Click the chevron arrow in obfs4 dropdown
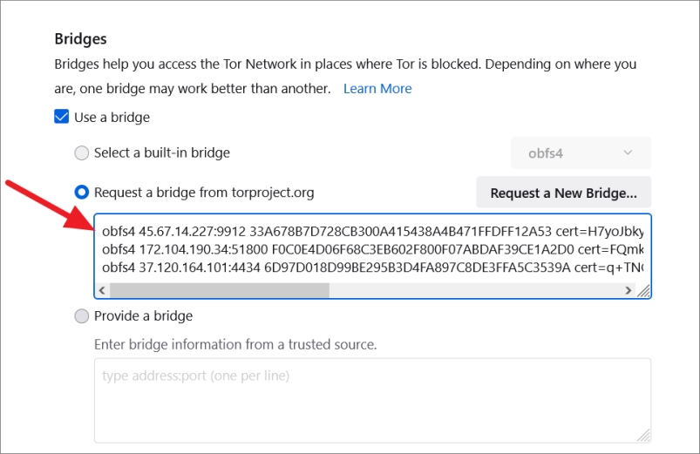The height and width of the screenshot is (454, 700). point(629,152)
